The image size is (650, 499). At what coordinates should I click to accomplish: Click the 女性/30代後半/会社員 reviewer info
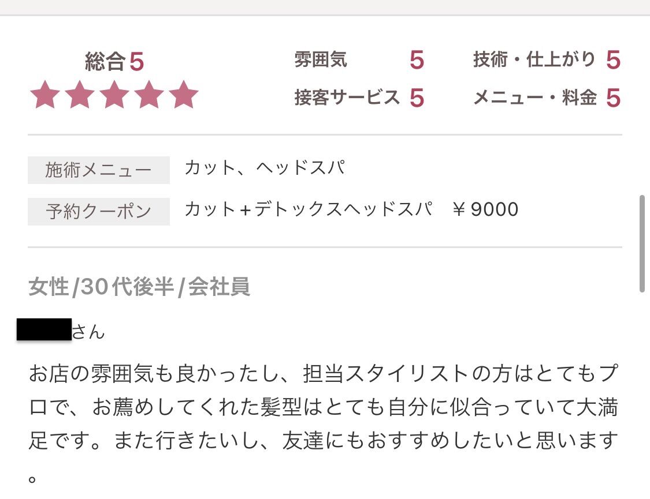point(139,287)
